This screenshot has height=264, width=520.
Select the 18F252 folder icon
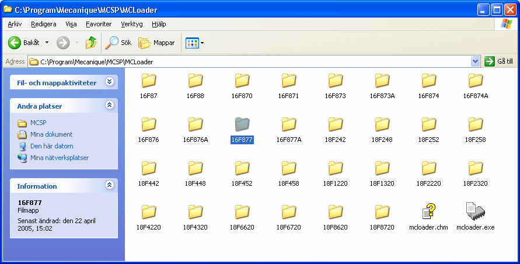(x=429, y=124)
